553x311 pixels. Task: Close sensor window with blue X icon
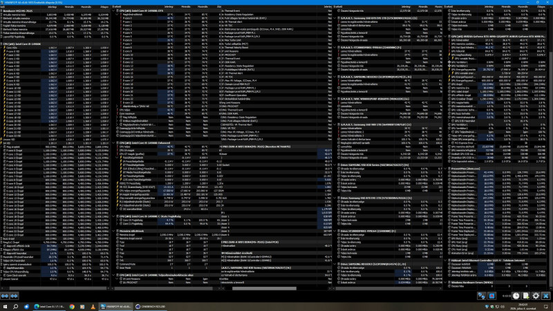(545, 296)
